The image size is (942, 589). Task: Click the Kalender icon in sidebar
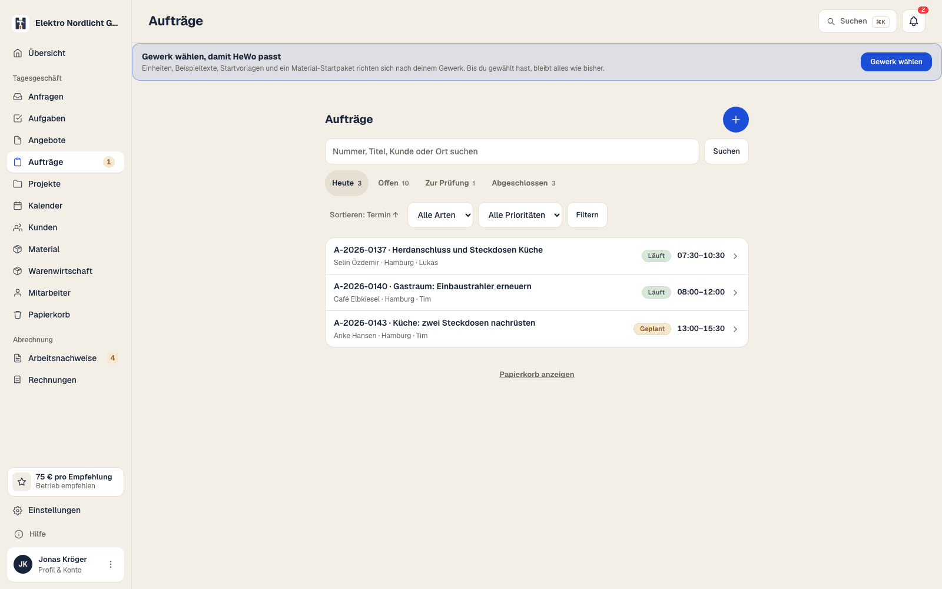tap(18, 206)
